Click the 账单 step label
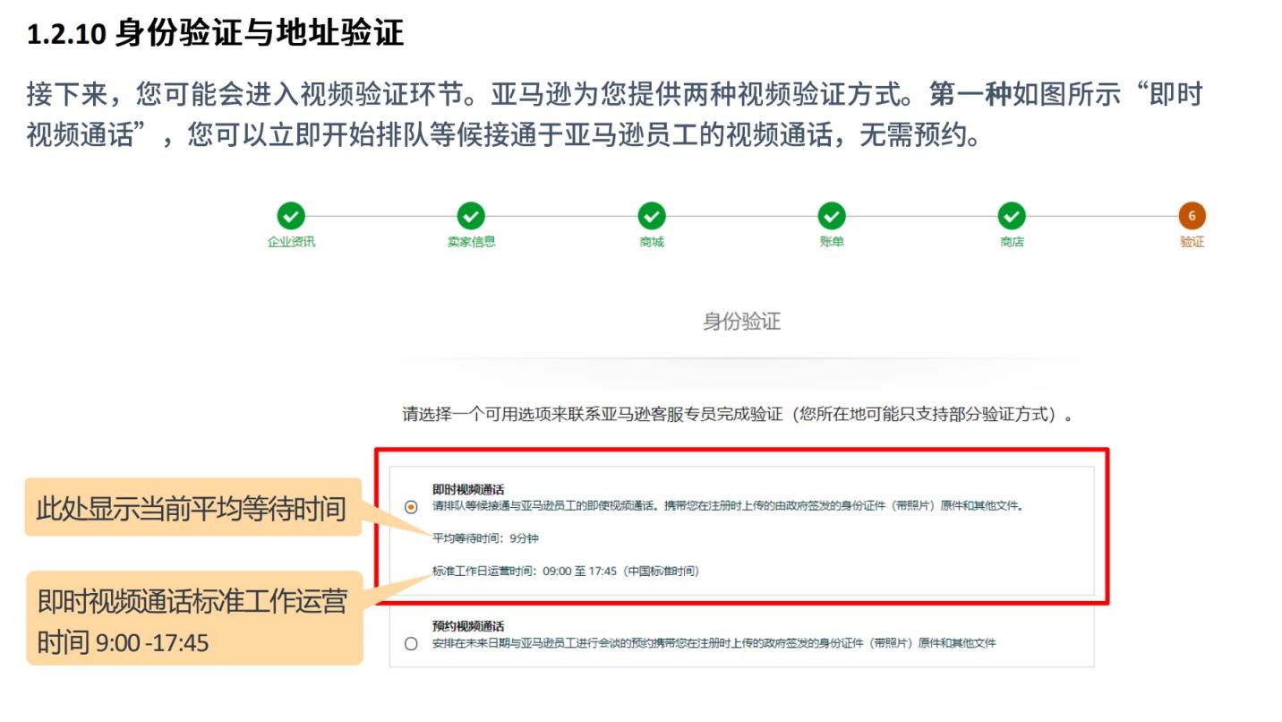The width and height of the screenshot is (1282, 722). 832,242
